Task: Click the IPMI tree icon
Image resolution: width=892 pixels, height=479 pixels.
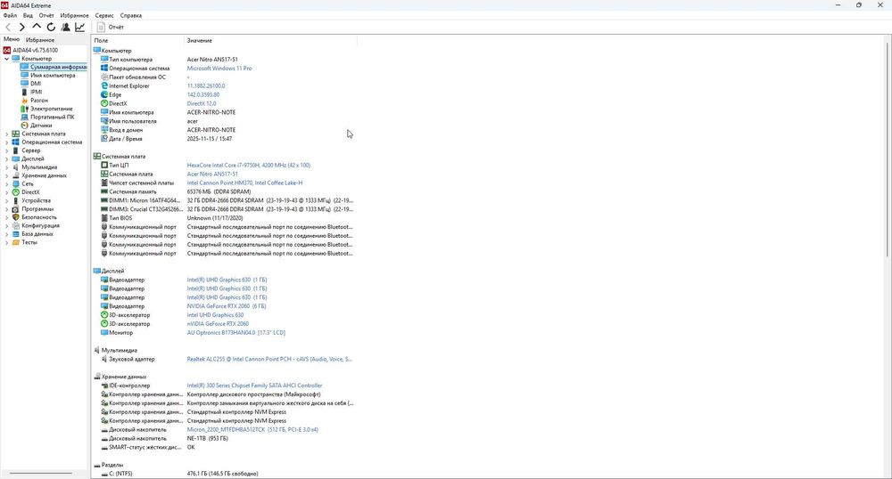Action: [24, 92]
